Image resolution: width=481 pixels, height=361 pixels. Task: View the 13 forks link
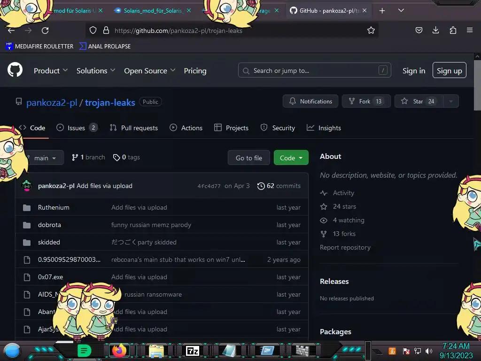pyautogui.click(x=338, y=234)
